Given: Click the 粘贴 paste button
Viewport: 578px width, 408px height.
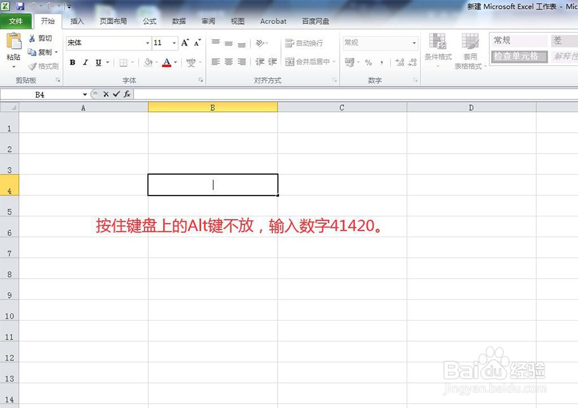Looking at the screenshot, I should pos(13,51).
